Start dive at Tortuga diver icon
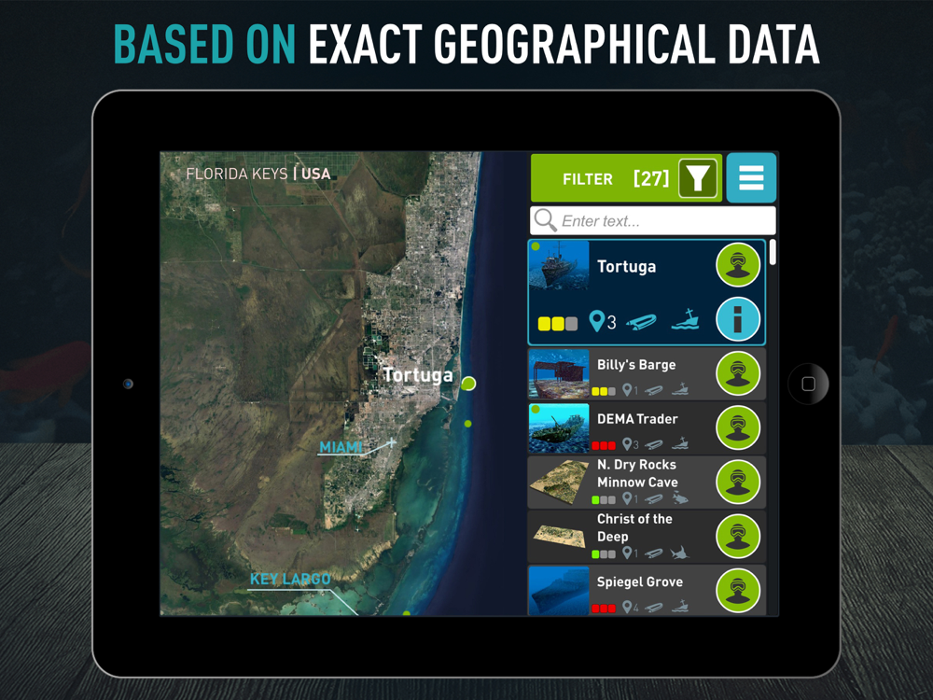Image resolution: width=933 pixels, height=700 pixels. (x=738, y=265)
